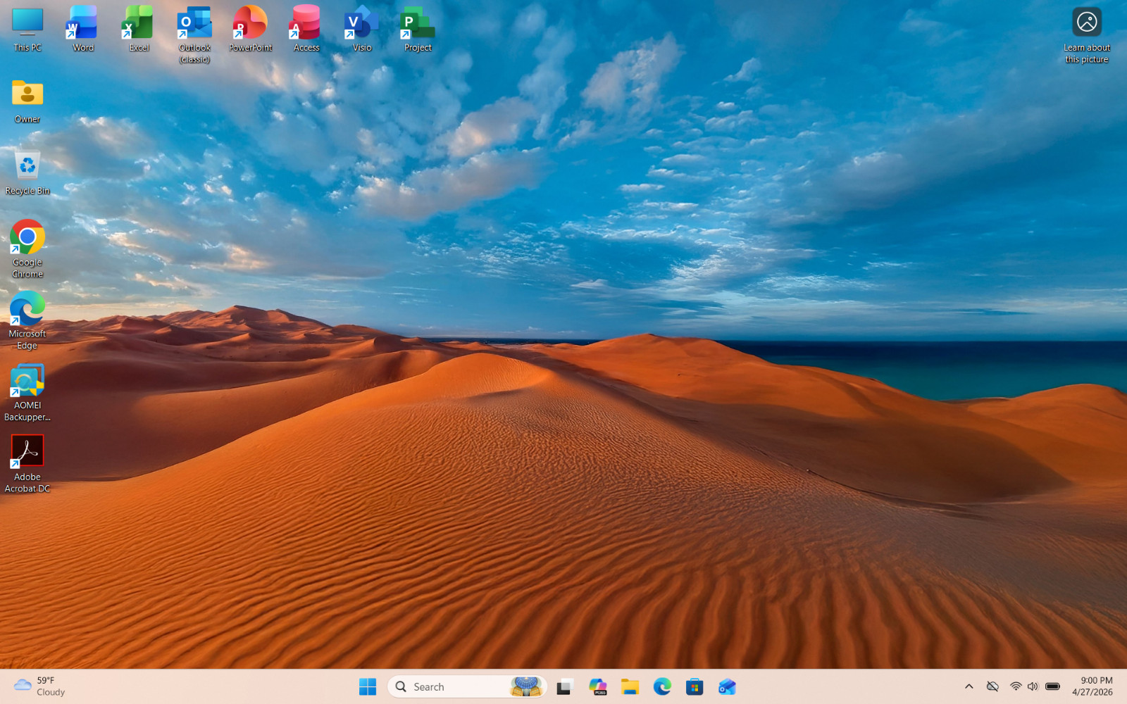Screen dimensions: 1127x704
Task: Open the clock and date flyout
Action: coord(1092,686)
